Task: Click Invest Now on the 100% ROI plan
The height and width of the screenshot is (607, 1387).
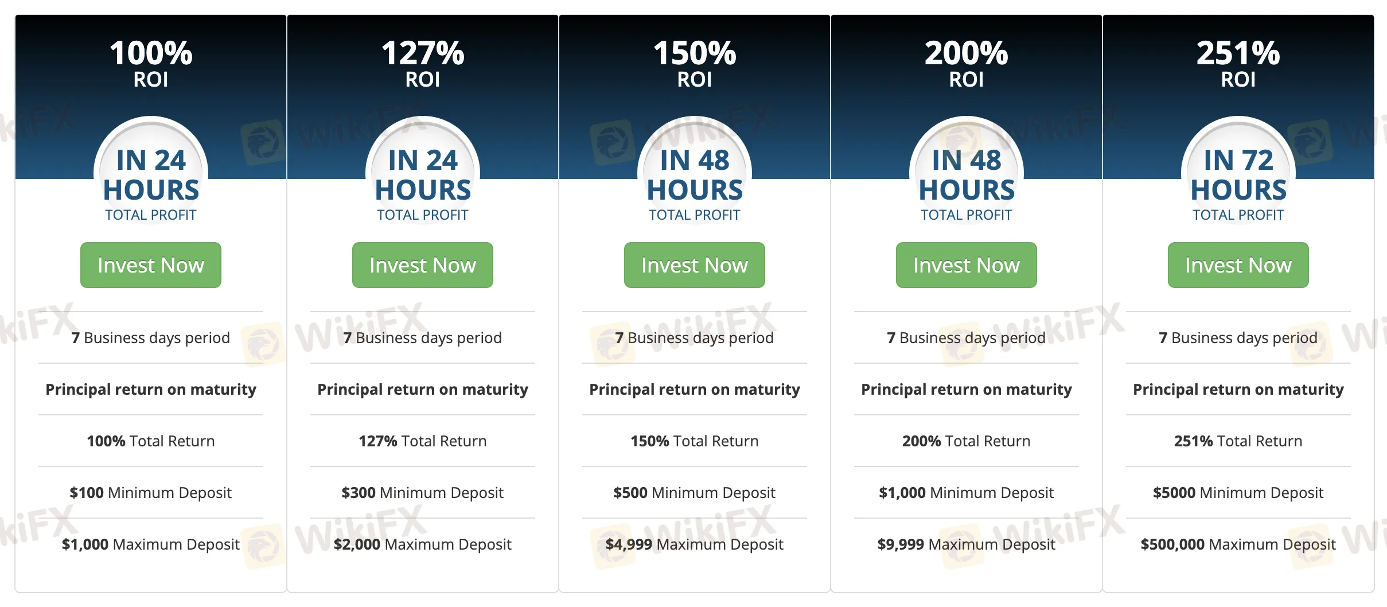Action: pos(150,265)
